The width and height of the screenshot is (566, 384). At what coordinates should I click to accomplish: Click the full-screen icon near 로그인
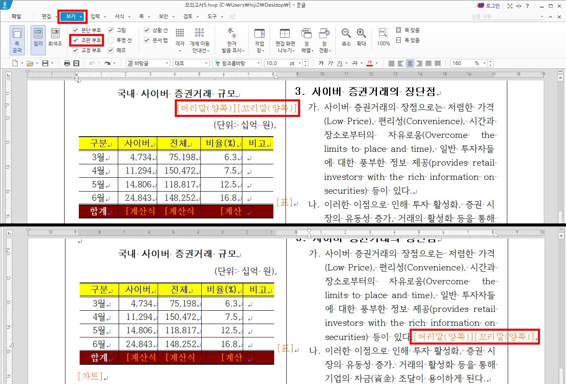click(x=510, y=6)
